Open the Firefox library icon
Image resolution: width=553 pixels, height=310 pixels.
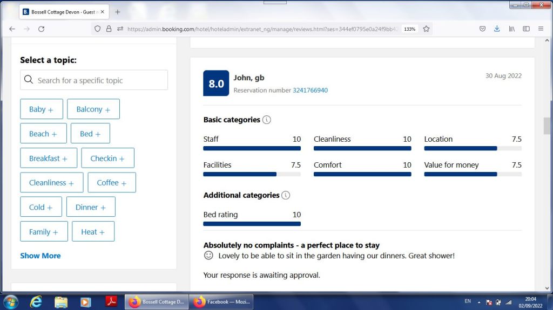(x=511, y=29)
